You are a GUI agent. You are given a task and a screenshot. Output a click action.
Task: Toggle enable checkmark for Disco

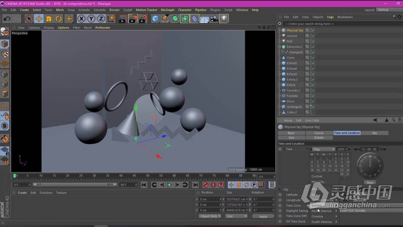[313, 101]
